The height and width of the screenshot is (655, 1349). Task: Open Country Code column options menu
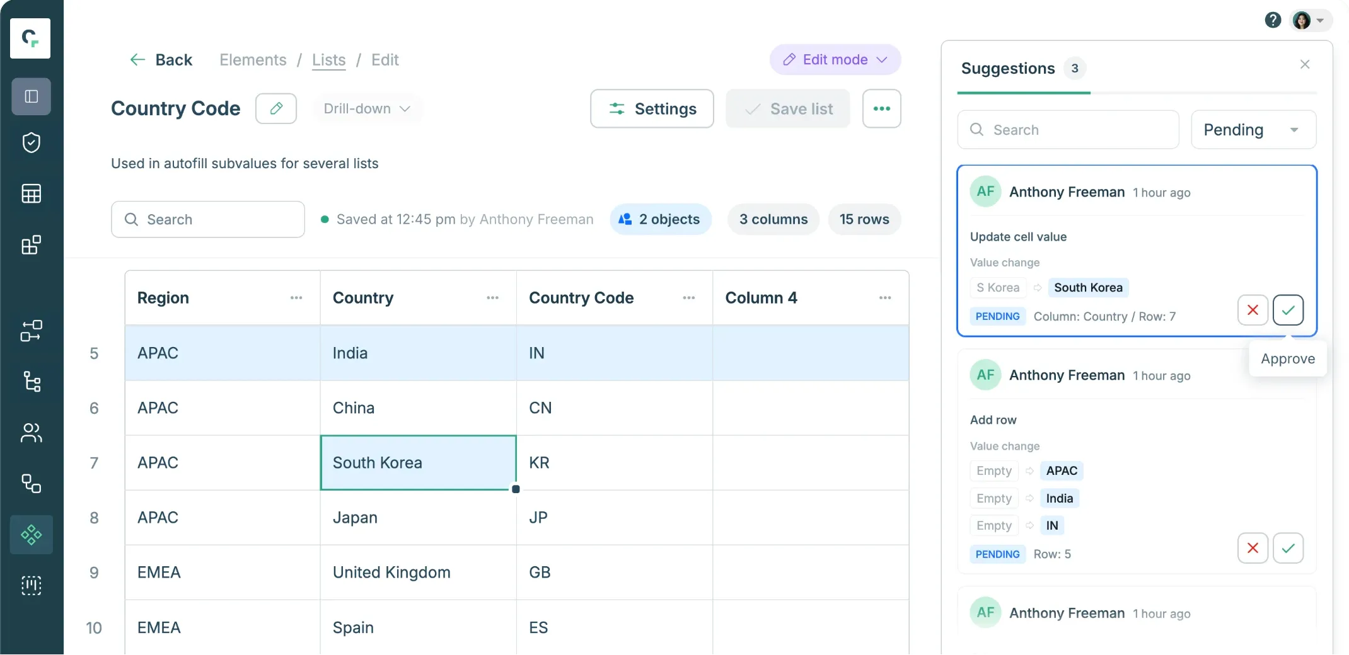(688, 298)
